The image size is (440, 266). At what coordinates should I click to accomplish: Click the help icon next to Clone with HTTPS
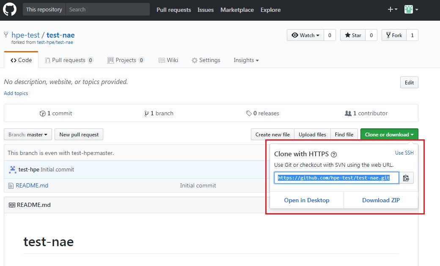(334, 154)
